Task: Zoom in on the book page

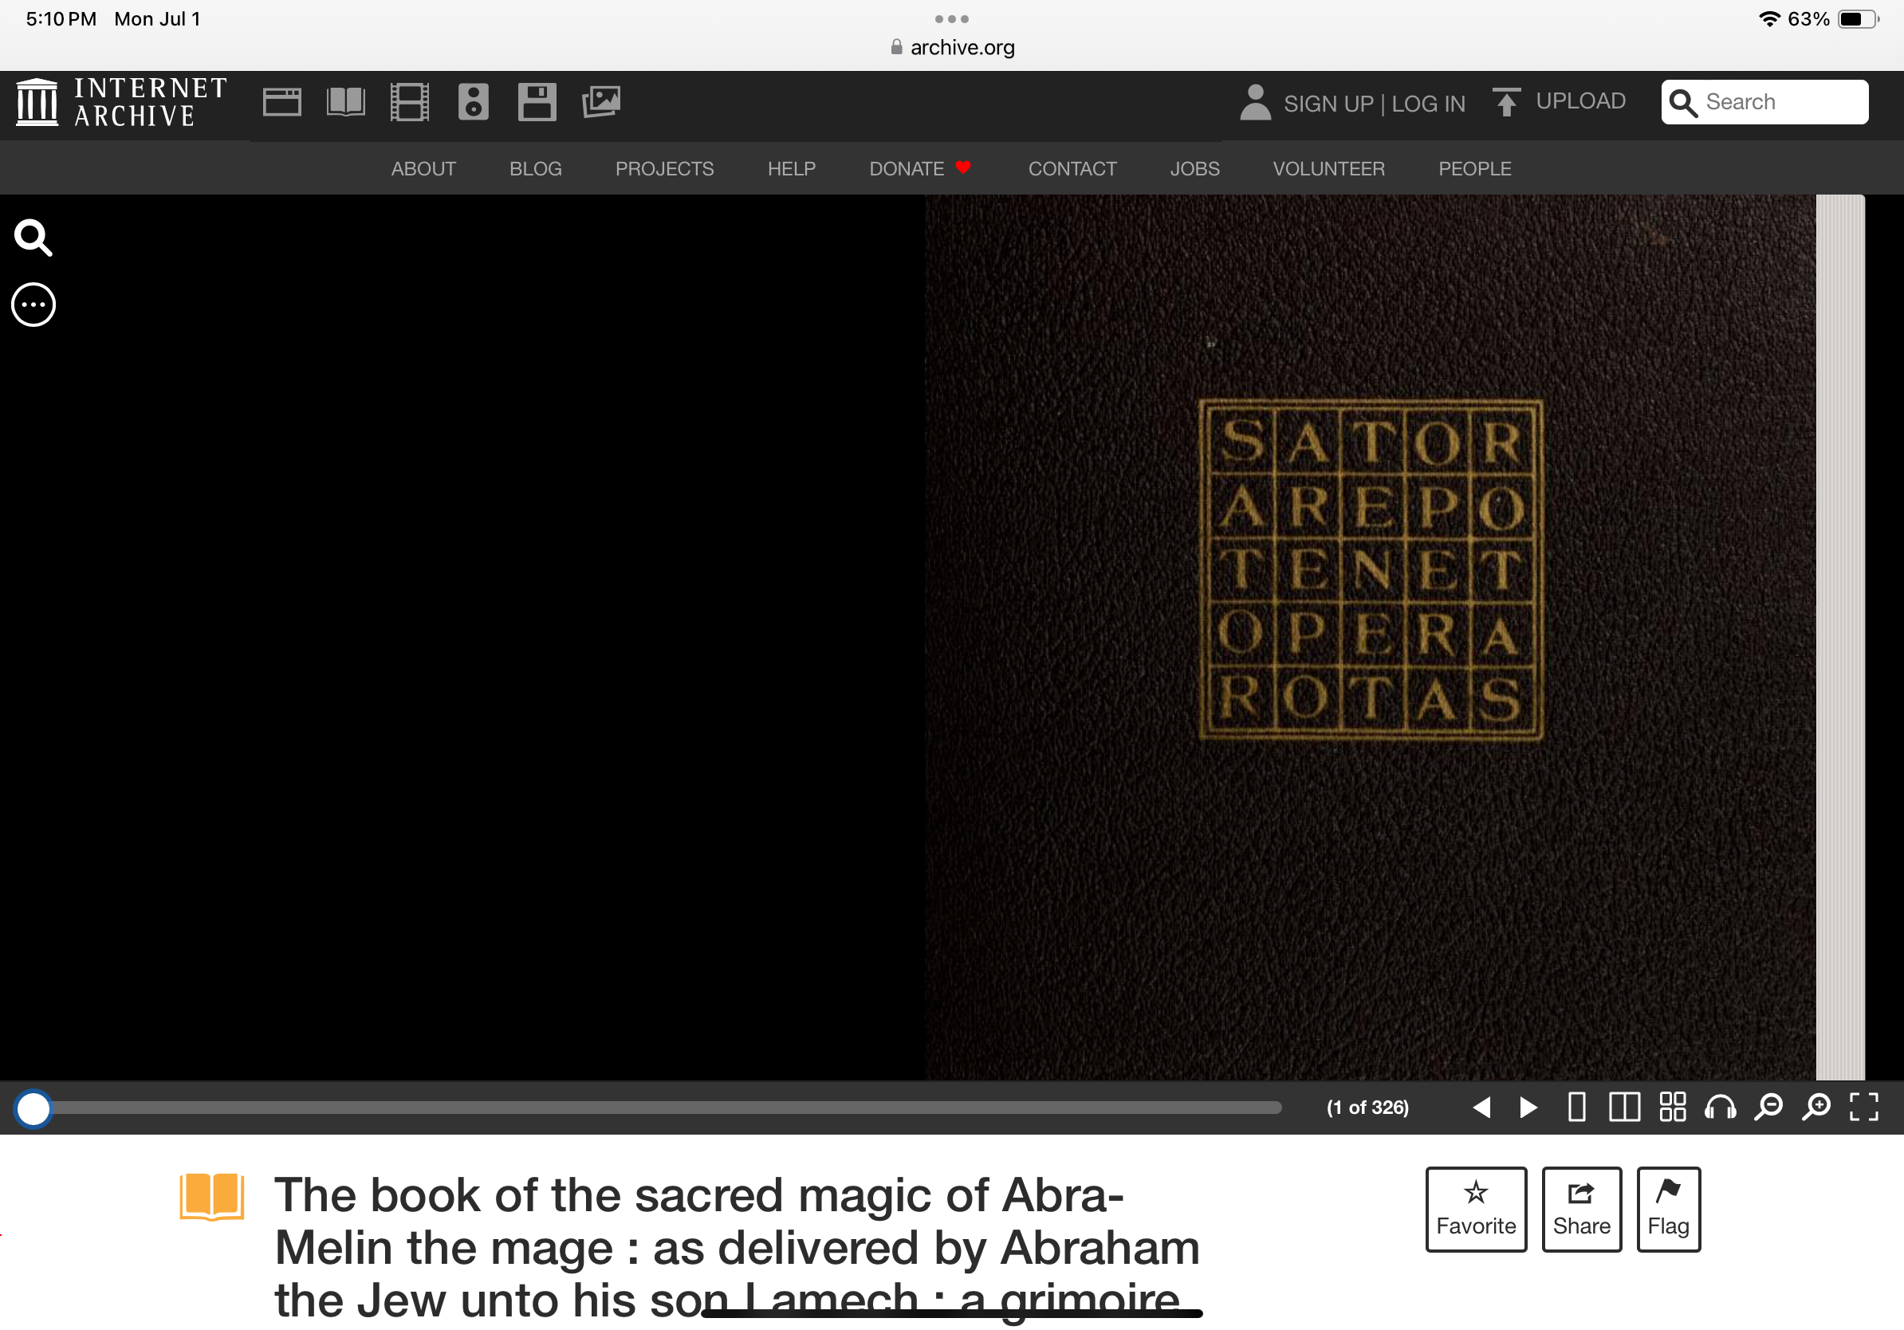Action: click(x=1816, y=1107)
